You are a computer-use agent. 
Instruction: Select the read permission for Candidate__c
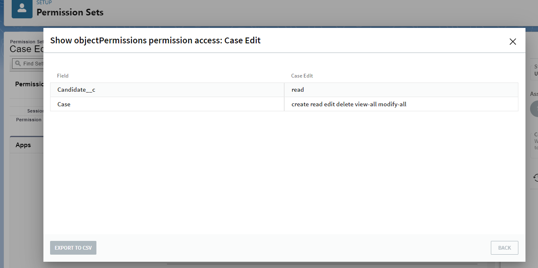coord(297,89)
